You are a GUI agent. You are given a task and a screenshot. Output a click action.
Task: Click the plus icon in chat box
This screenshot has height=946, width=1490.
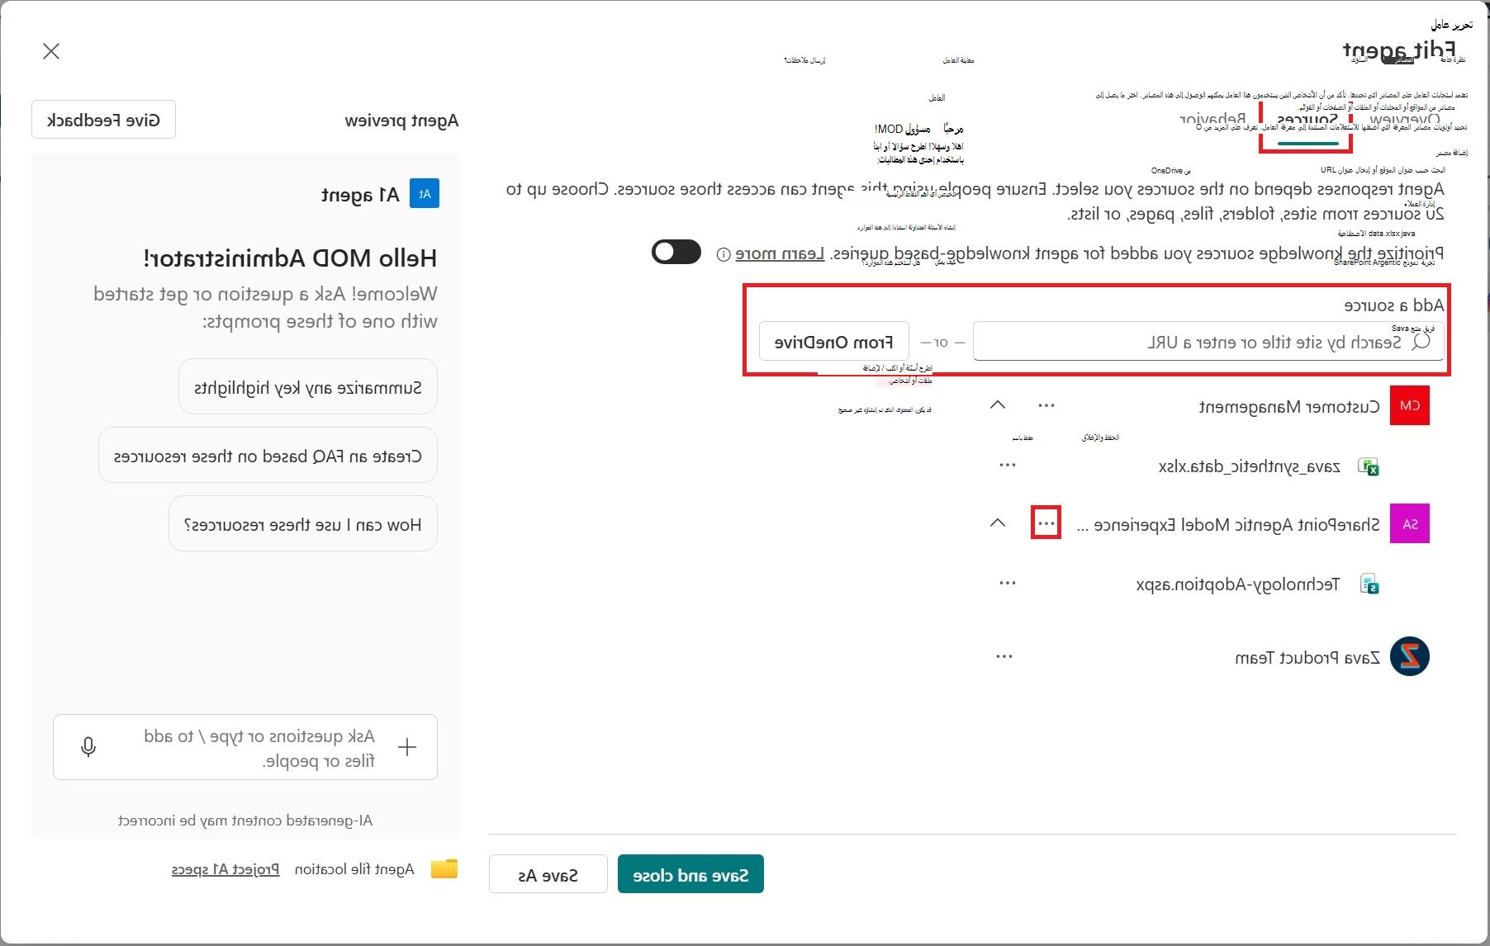pos(407,747)
